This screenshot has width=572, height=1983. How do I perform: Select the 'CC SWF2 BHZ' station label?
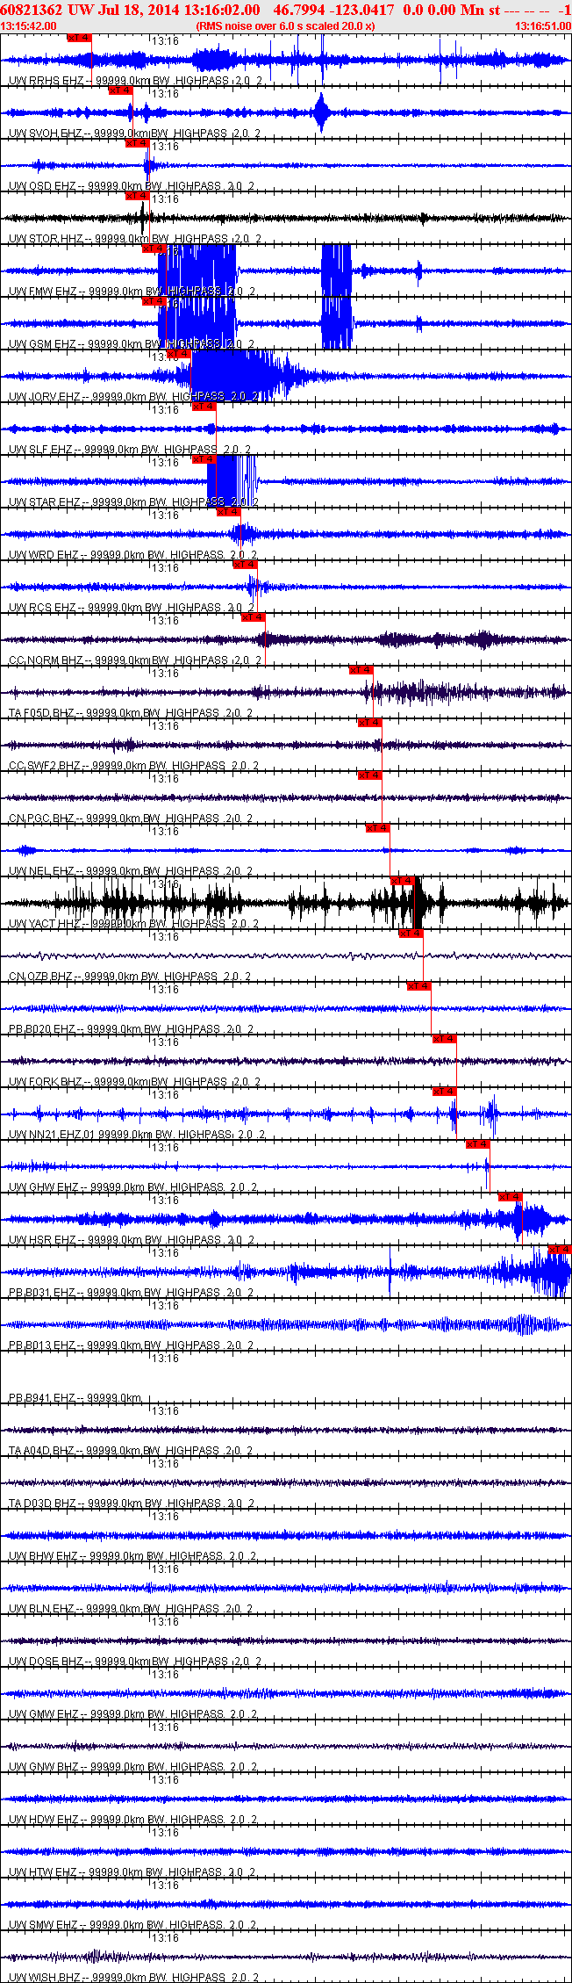[x=45, y=766]
